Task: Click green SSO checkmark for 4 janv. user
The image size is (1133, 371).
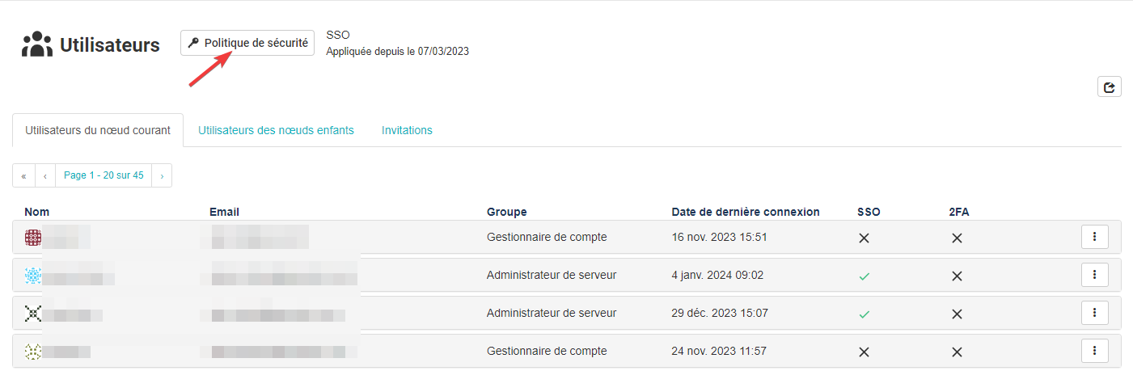Action: pyautogui.click(x=864, y=276)
